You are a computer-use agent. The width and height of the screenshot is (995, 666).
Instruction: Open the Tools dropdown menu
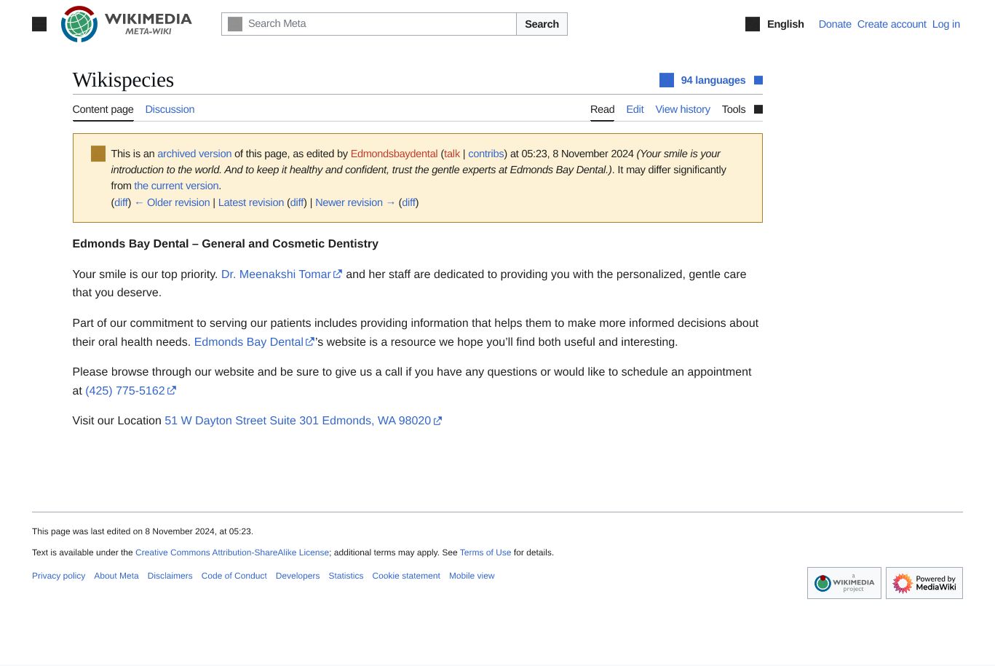pyautogui.click(x=741, y=109)
